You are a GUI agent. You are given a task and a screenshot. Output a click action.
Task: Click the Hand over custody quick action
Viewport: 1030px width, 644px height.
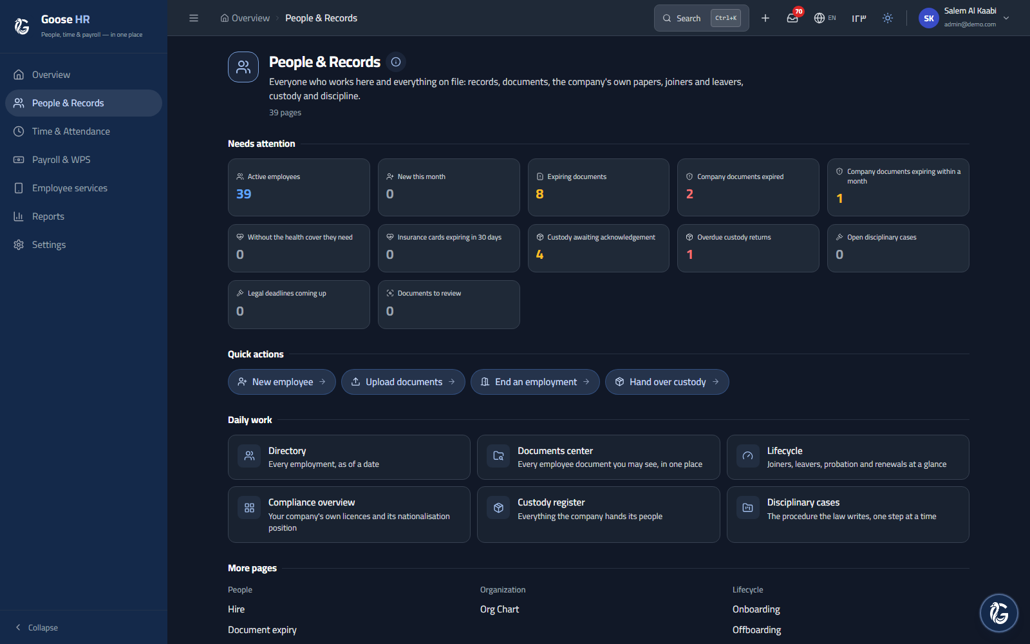coord(667,382)
